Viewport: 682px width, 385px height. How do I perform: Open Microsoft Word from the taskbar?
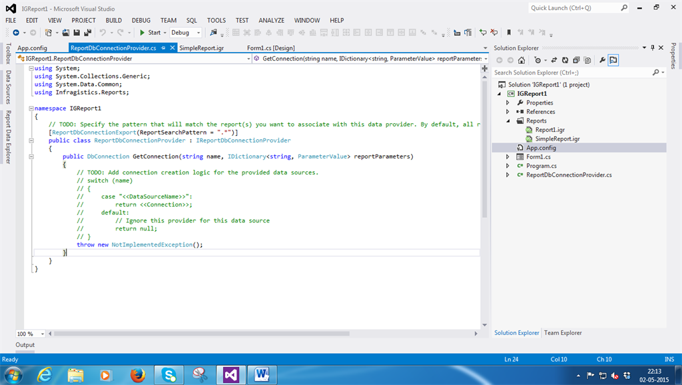coord(262,374)
